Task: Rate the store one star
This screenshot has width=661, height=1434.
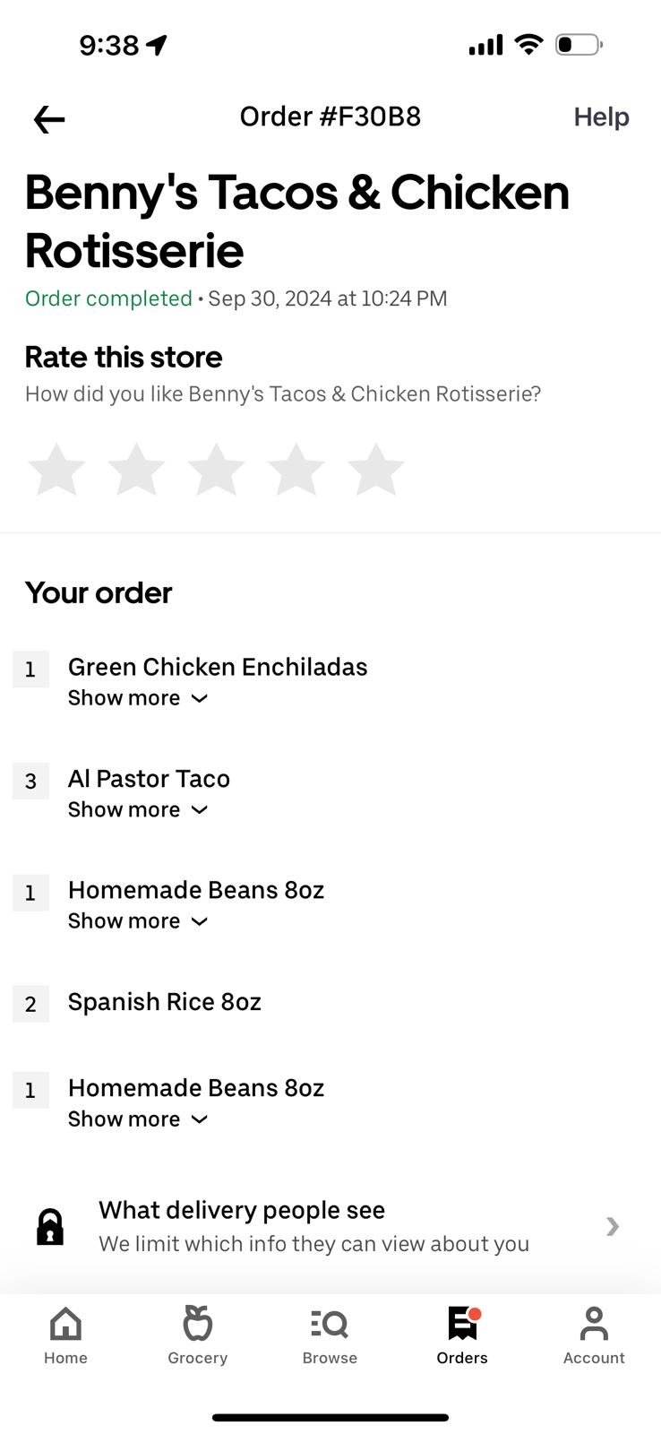Action: [x=56, y=469]
